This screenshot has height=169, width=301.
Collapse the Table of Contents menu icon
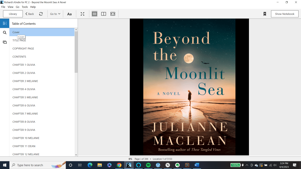pyautogui.click(x=5, y=23)
